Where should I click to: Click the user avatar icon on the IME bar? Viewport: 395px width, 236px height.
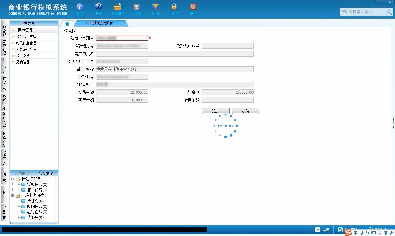[x=380, y=233]
